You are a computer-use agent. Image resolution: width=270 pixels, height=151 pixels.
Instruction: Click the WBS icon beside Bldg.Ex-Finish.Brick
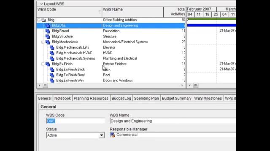(52, 69)
